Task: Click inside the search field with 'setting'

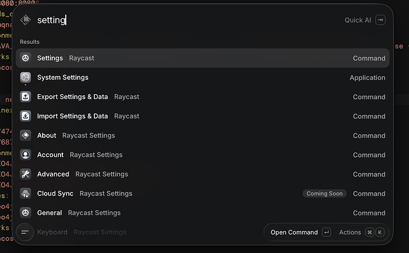Action: pos(183,20)
